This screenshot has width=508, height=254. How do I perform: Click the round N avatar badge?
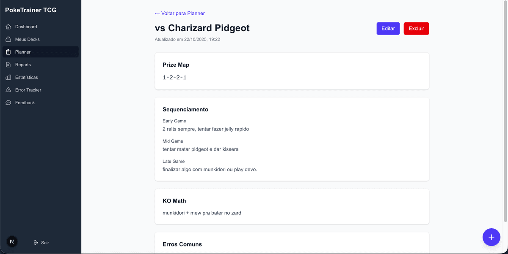tap(12, 242)
